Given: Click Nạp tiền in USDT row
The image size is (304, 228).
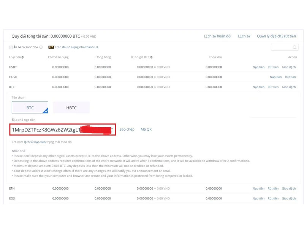Looking at the screenshot, I should 258,67.
